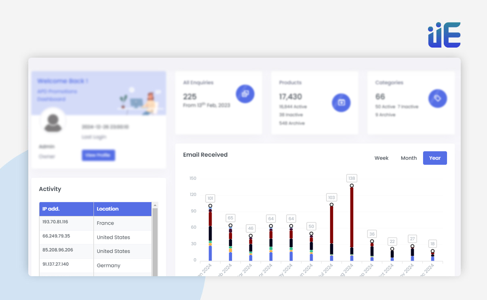Click the 66 categories count
This screenshot has width=487, height=300.
coord(380,97)
